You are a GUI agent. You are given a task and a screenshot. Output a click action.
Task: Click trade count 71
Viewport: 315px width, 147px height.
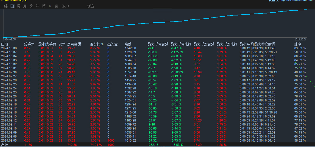[x=60, y=72]
